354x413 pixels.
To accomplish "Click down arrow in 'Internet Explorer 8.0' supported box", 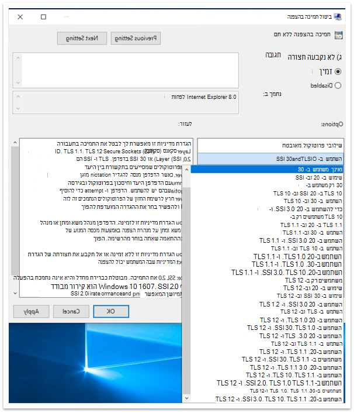I will coord(18,108).
